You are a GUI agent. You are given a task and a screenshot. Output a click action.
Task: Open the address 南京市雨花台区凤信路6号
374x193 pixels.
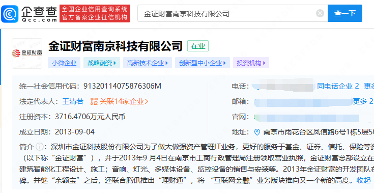(319, 132)
